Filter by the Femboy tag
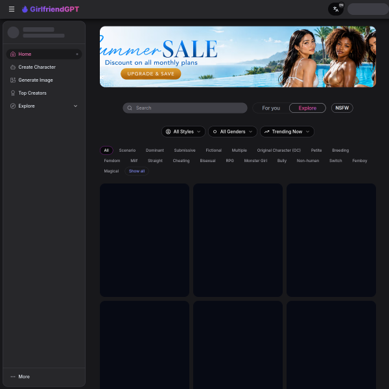This screenshot has height=389, width=389. [360, 161]
